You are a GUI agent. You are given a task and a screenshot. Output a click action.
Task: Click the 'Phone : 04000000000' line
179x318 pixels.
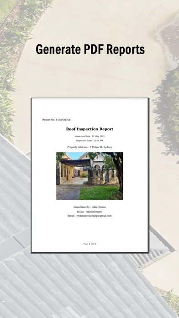(89, 212)
